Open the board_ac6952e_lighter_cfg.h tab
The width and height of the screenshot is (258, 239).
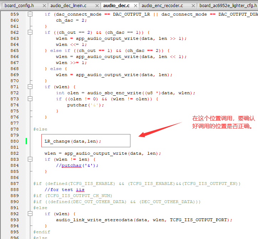coord(228,6)
